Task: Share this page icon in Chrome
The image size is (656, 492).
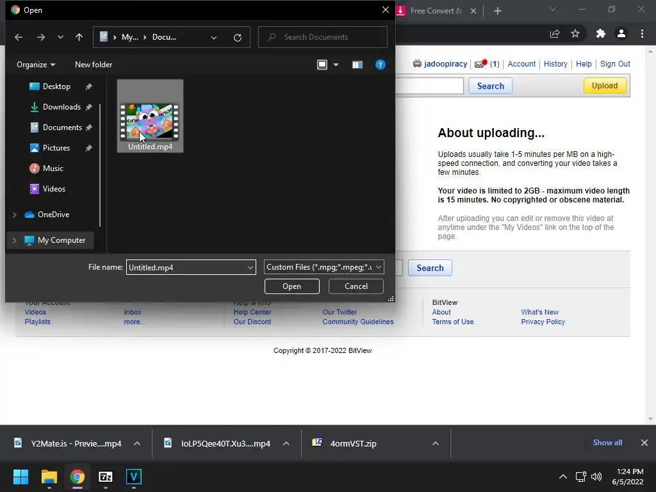Action: [x=555, y=33]
